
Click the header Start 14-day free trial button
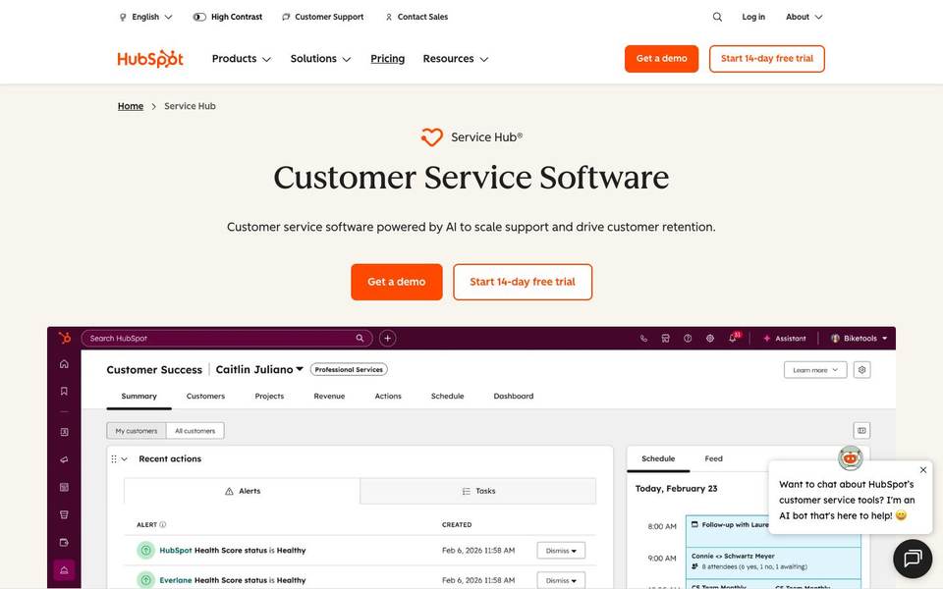(767, 59)
